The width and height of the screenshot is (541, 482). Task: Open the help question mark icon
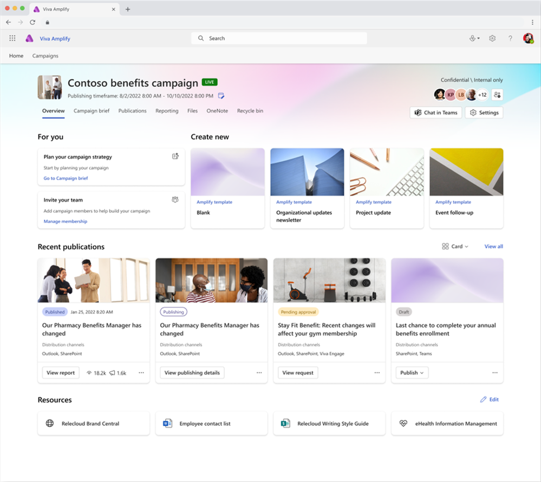tap(510, 38)
